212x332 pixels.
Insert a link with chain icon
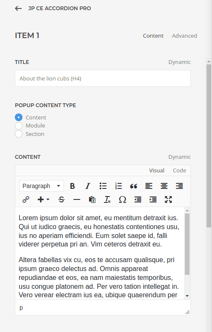click(26, 199)
